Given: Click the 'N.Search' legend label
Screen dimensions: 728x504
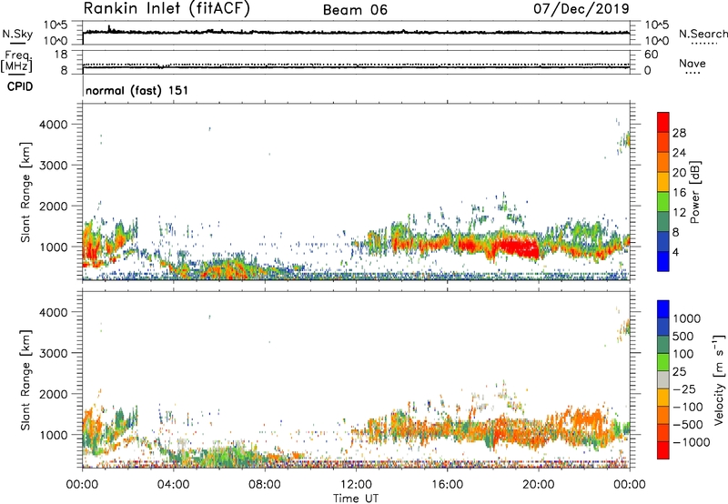Looking at the screenshot, I should (703, 34).
